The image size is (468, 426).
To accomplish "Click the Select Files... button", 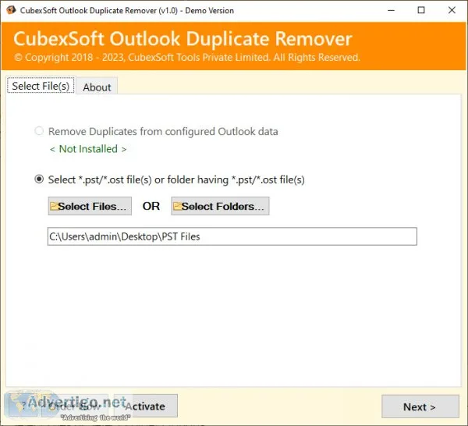I will click(90, 206).
